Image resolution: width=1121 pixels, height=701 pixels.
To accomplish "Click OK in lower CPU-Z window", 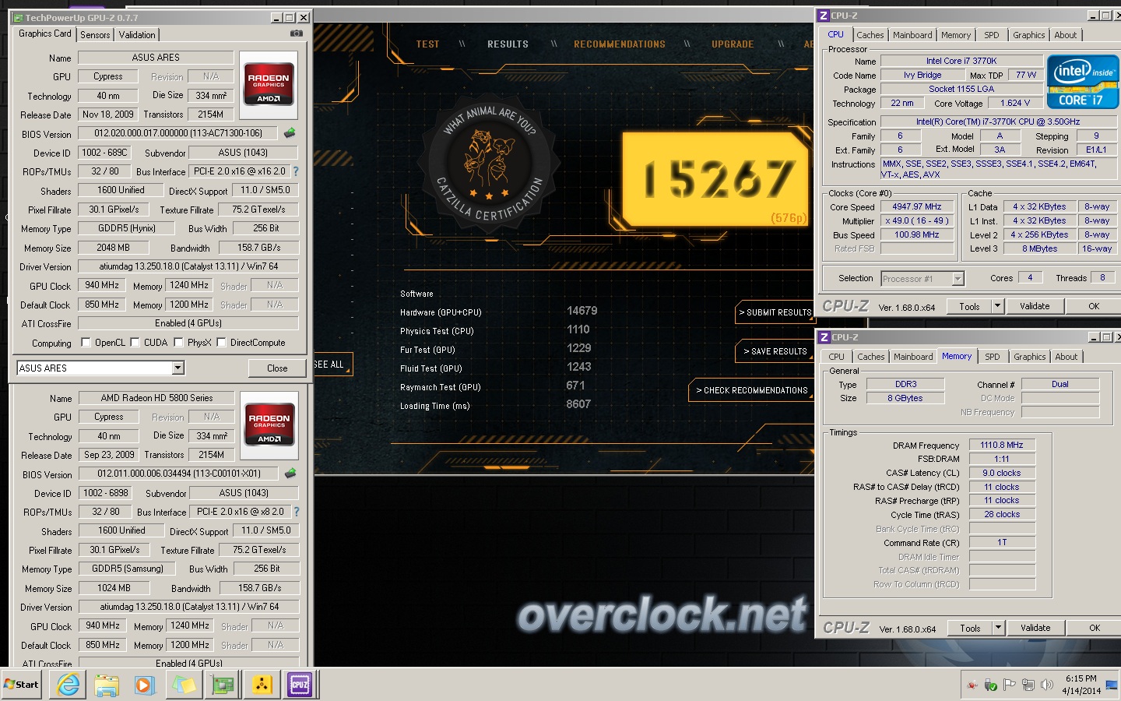I will click(x=1095, y=628).
